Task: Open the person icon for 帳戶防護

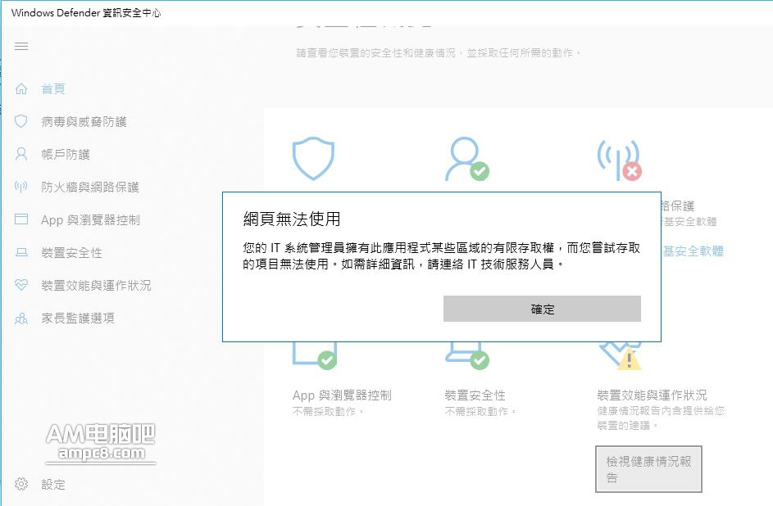Action: [21, 154]
